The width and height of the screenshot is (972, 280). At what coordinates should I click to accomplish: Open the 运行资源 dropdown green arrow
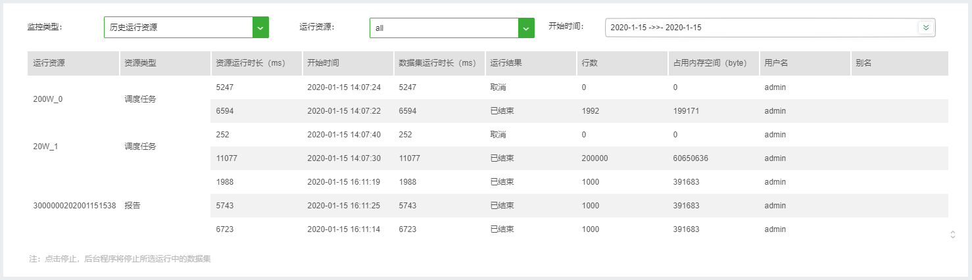click(526, 28)
